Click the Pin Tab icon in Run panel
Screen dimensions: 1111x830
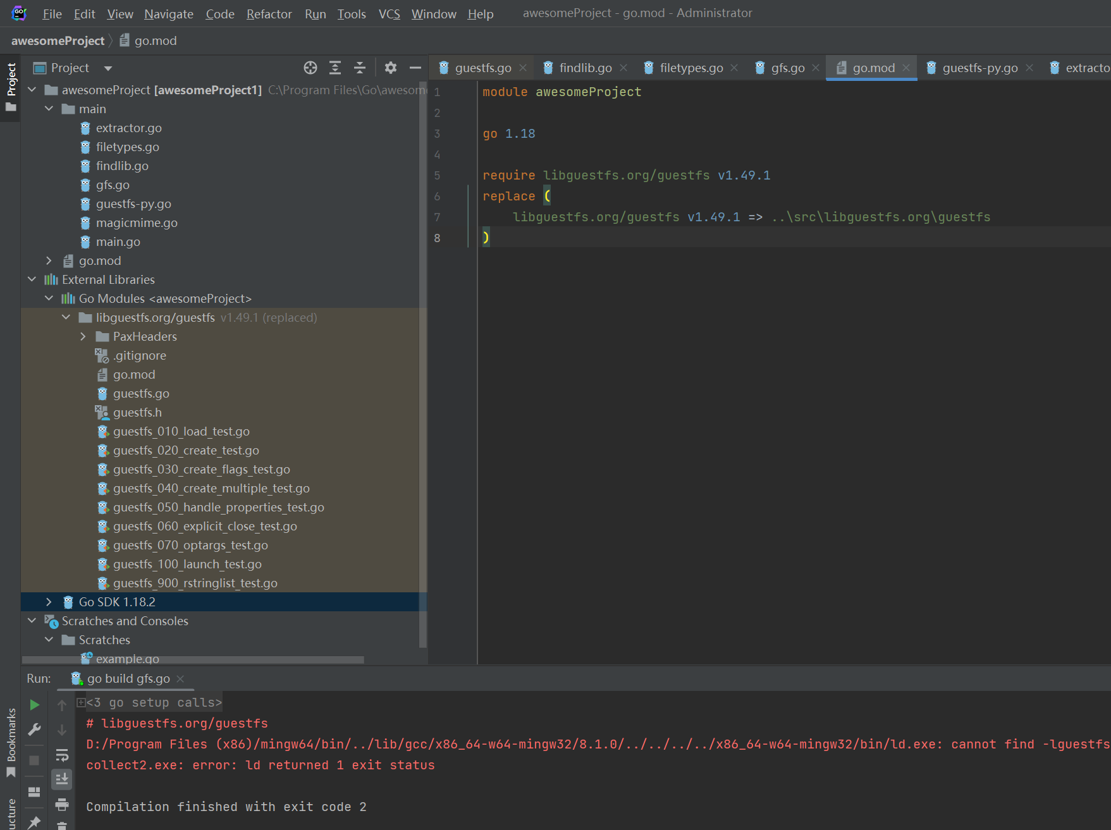tap(34, 822)
